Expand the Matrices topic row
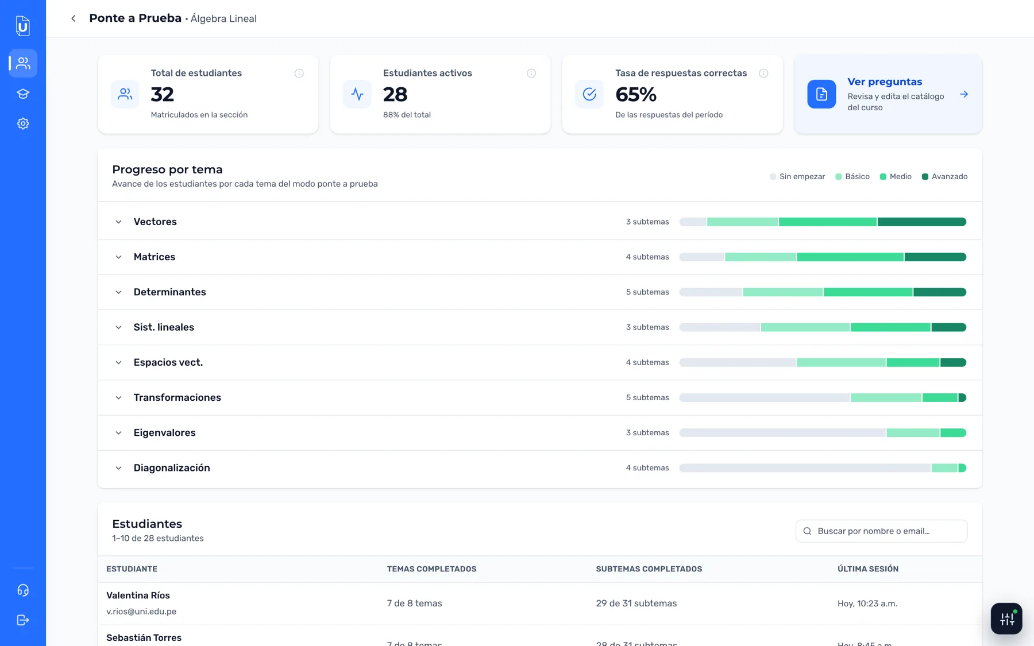Viewport: 1034px width, 646px height. click(x=540, y=257)
